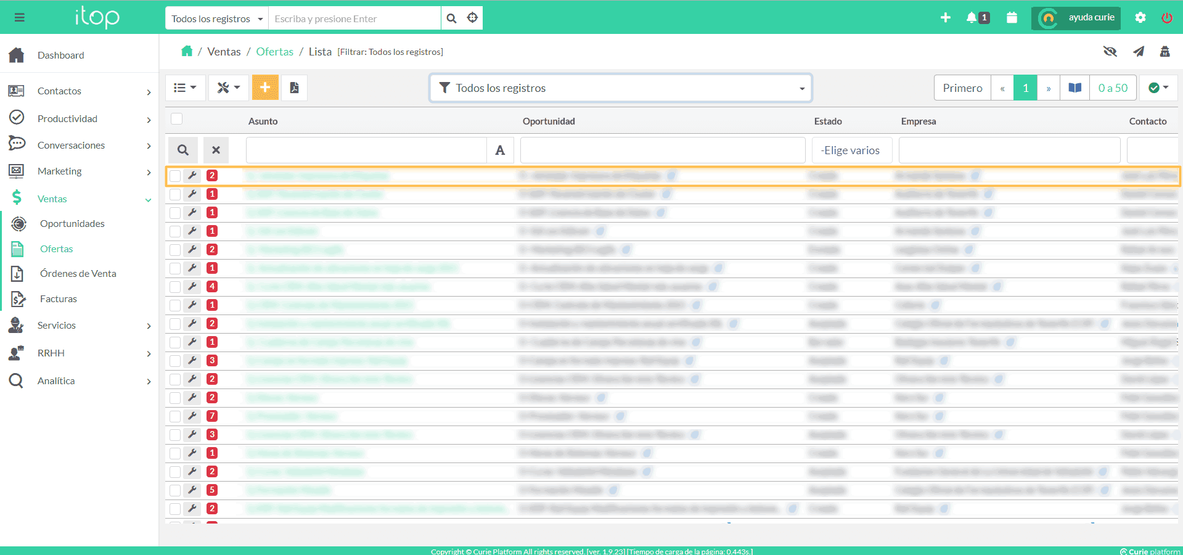This screenshot has width=1183, height=555.
Task: Toggle the crossed-out eye visibility icon
Action: tap(1110, 52)
